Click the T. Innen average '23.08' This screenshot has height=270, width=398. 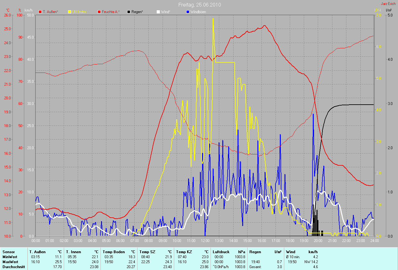click(94, 267)
